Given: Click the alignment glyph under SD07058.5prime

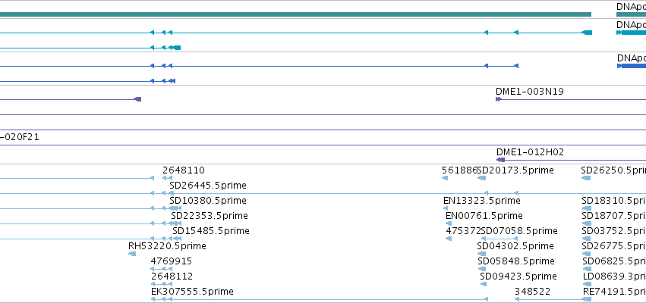Looking at the screenshot, I should (499, 239).
